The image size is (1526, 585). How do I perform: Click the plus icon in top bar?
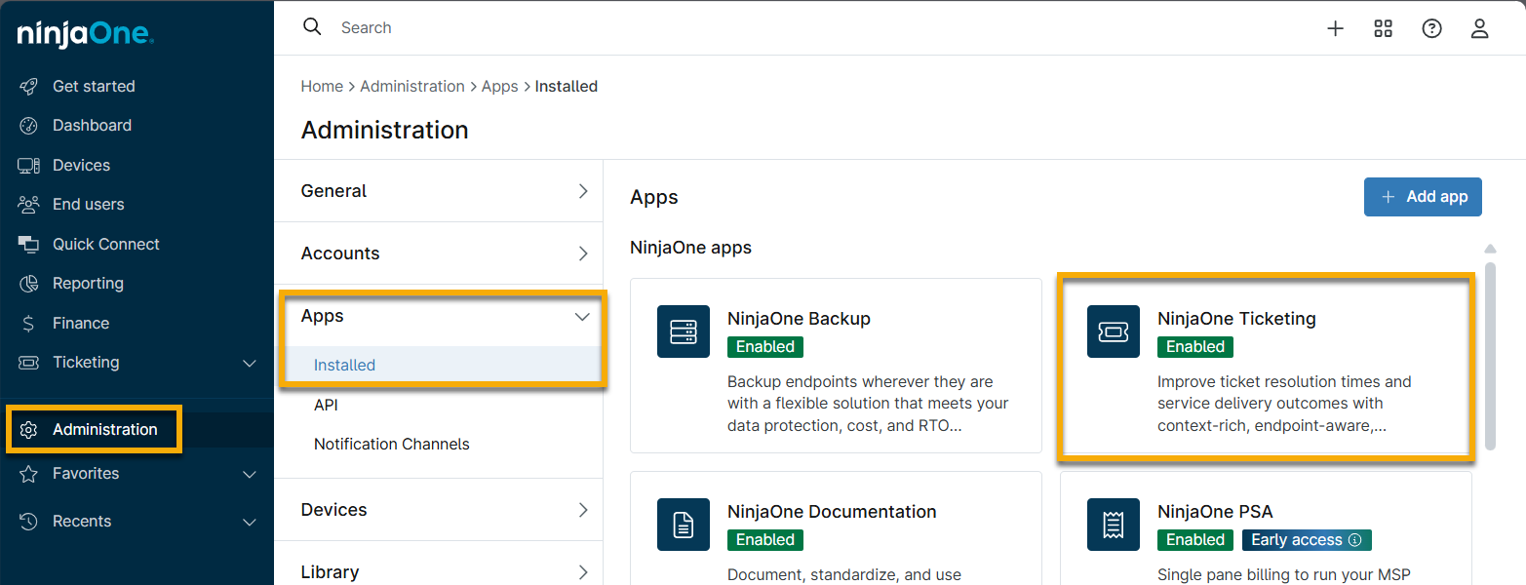click(x=1335, y=28)
